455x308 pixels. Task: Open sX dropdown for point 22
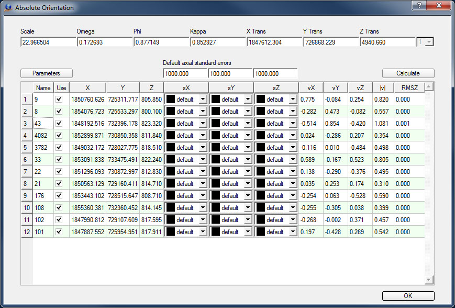point(203,172)
